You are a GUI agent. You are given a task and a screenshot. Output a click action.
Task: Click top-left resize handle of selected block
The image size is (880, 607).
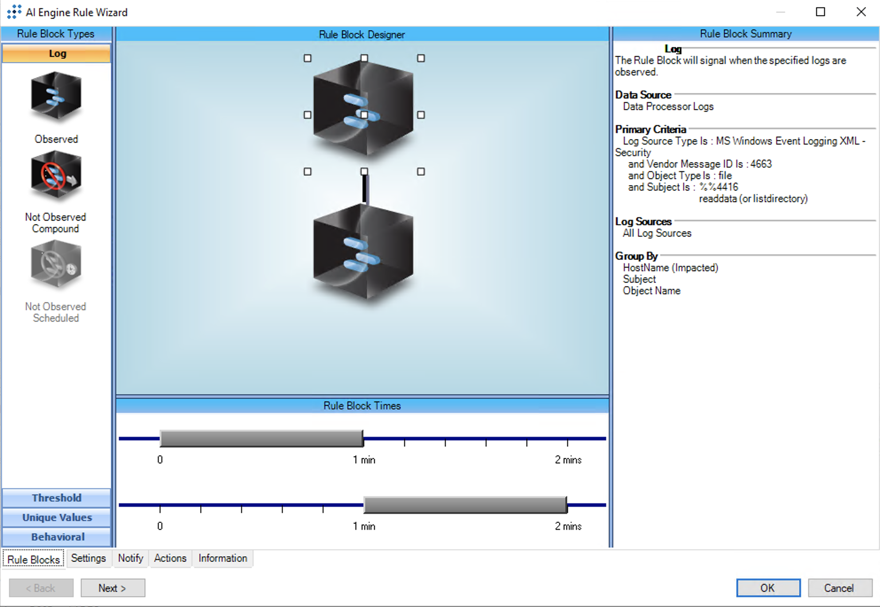tap(308, 58)
